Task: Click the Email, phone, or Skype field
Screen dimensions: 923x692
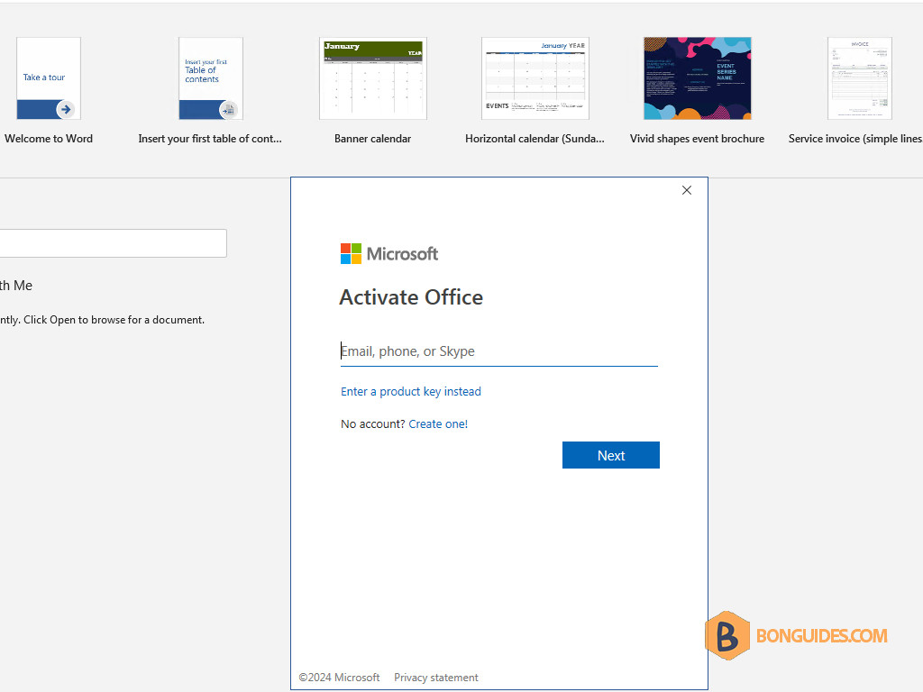Action: pos(498,351)
